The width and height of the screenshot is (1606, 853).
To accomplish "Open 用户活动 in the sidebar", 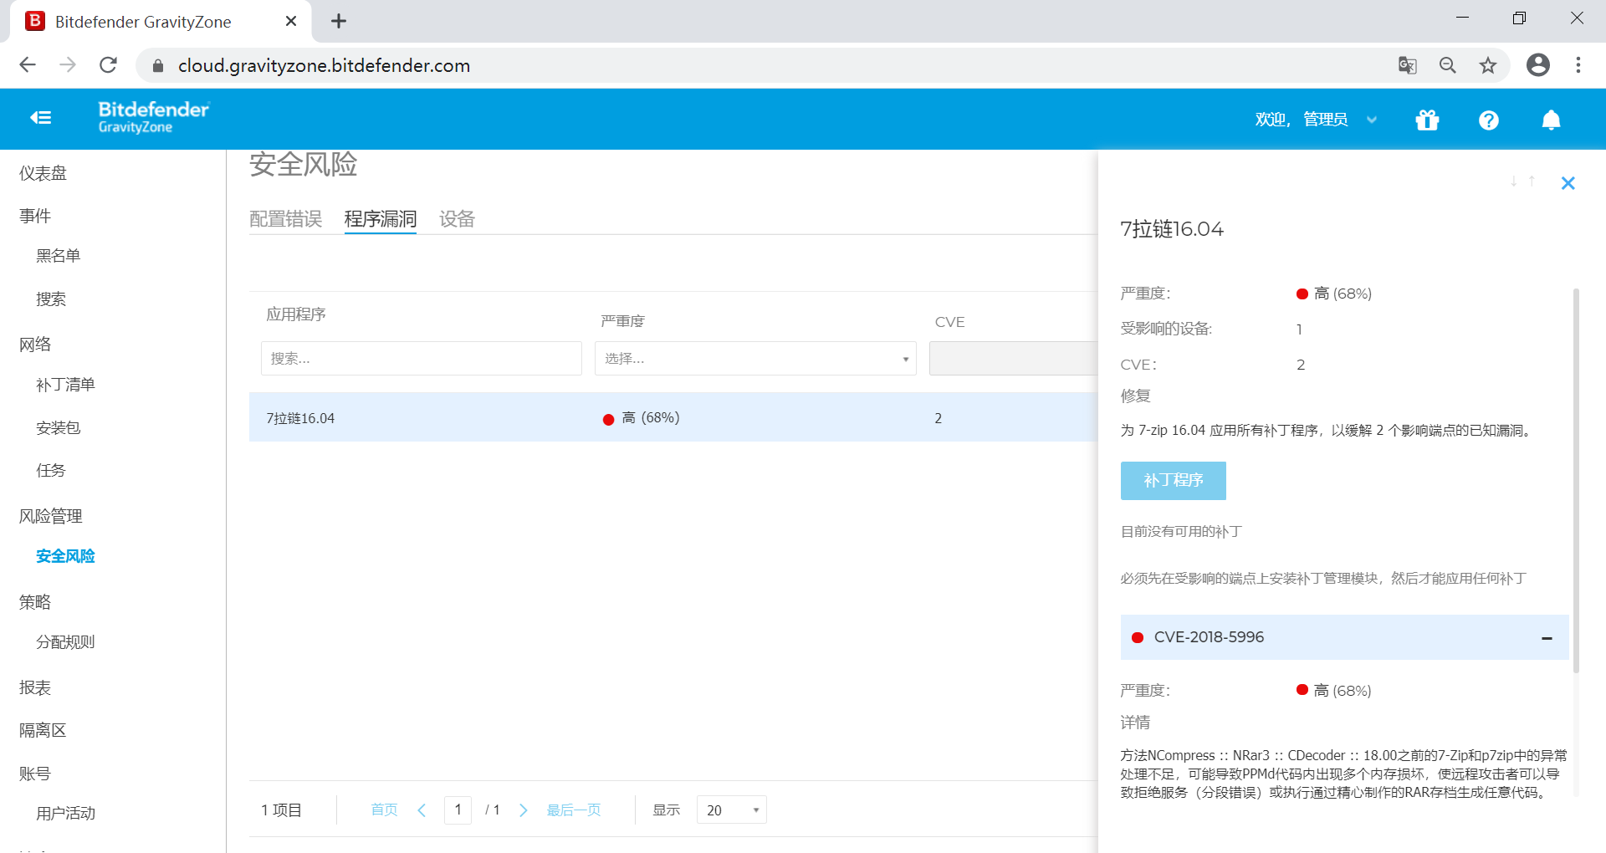I will 65,814.
